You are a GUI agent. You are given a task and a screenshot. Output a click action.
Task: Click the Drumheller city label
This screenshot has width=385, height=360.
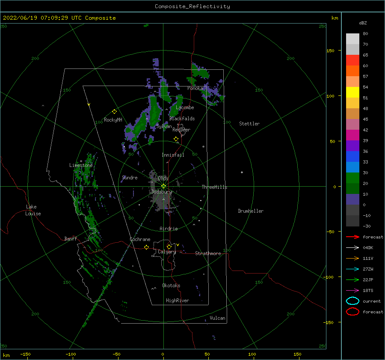click(x=251, y=211)
